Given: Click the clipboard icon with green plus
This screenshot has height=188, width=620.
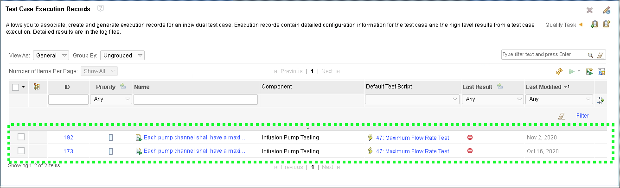Looking at the screenshot, I should (594, 25).
